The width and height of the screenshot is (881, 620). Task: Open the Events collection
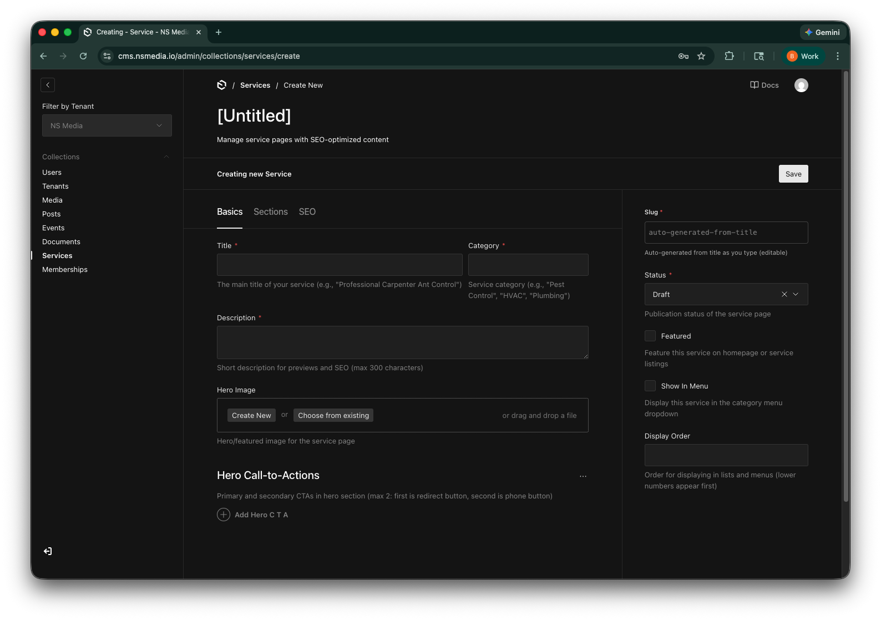tap(53, 228)
